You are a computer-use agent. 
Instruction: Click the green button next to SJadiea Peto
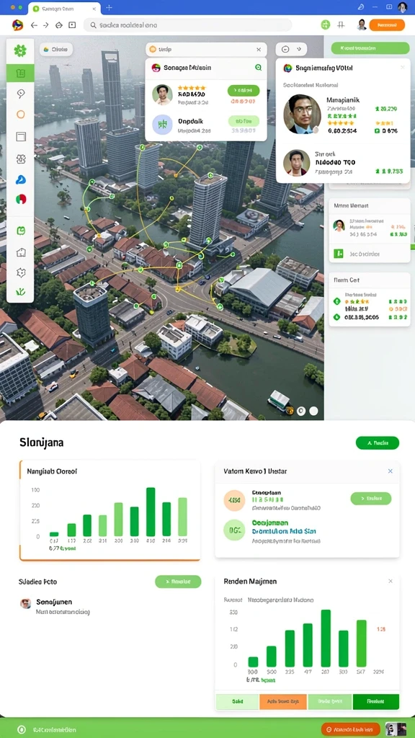pos(178,582)
